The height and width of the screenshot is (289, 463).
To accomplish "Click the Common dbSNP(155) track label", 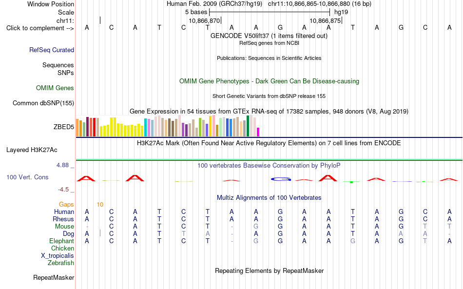I will coord(43,103).
